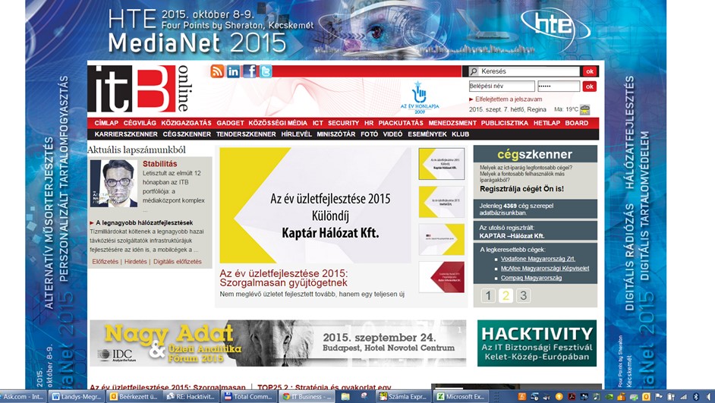Click the safely remove hardware tray icon

pyautogui.click(x=634, y=397)
